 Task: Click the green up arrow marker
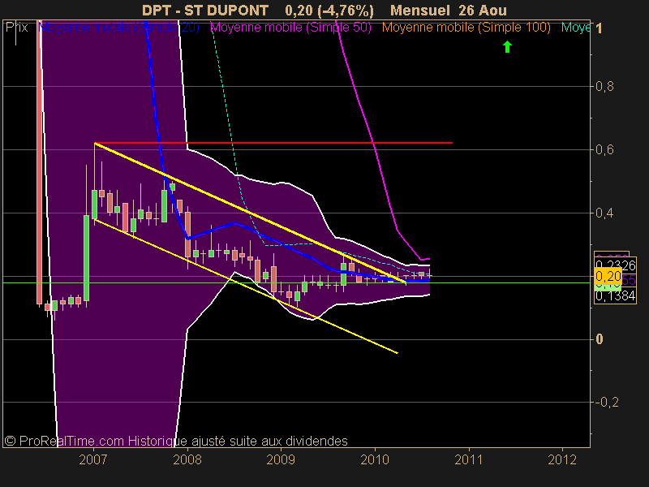click(507, 47)
